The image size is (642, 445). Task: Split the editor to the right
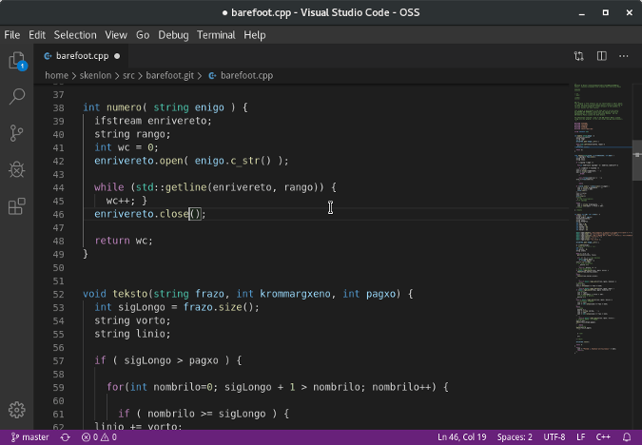point(601,56)
